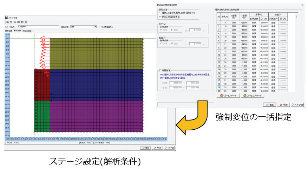Image resolution: width=308 pixels, height=169 pixels.
Task: Click ヘルプ in the constraint dialog
Action: click(298, 105)
